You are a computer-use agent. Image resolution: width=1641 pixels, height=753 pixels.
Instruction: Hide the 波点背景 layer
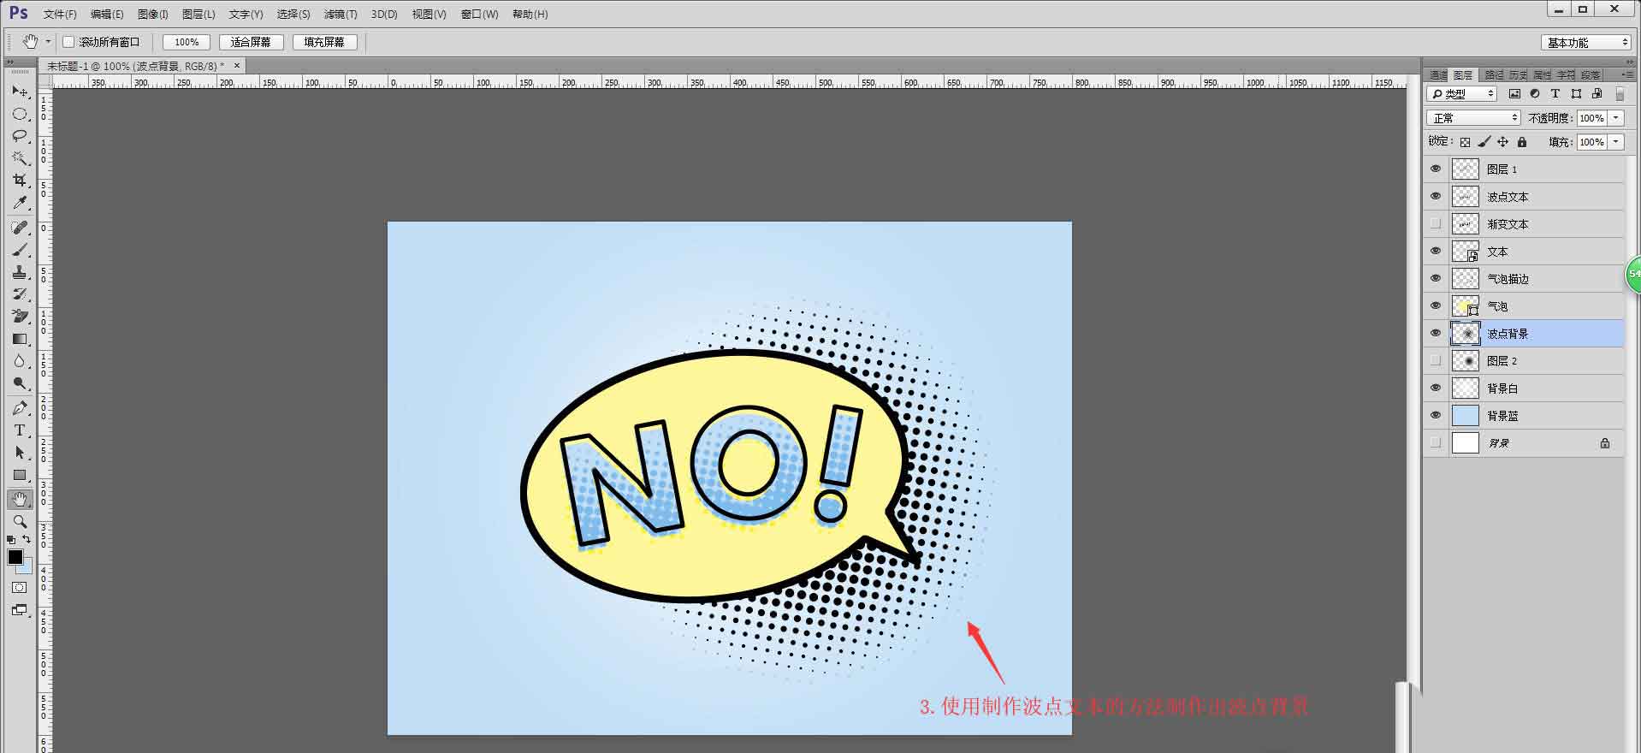point(1436,334)
